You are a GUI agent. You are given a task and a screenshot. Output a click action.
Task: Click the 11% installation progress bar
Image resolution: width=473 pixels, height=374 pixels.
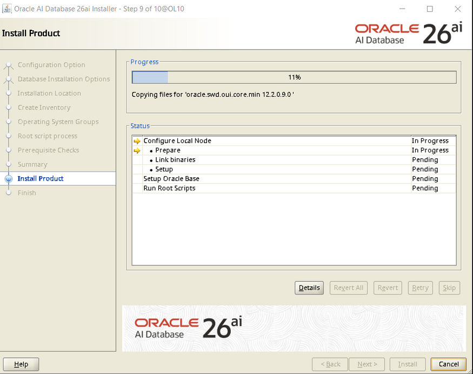[x=294, y=77]
